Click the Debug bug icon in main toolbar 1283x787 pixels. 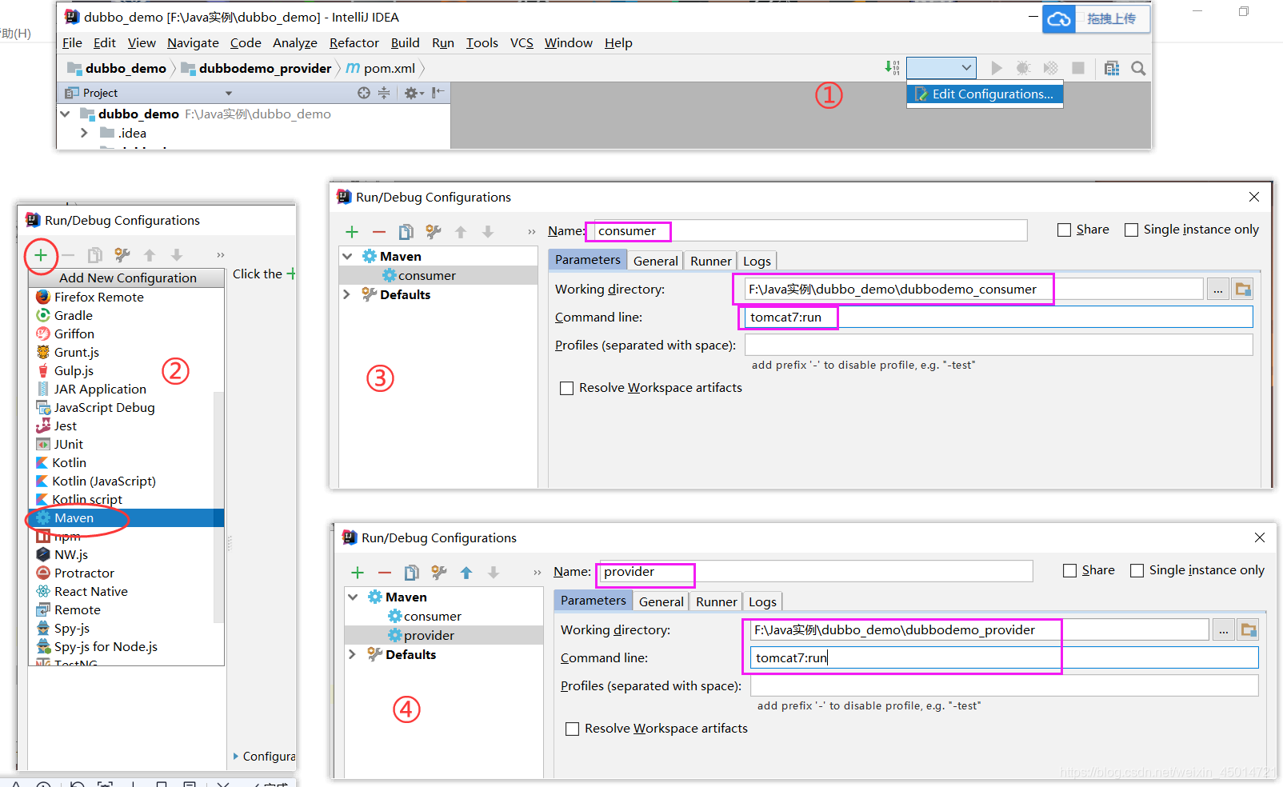(x=1023, y=68)
